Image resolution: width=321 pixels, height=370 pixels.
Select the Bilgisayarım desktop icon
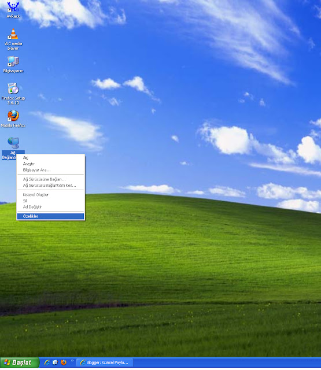click(x=13, y=64)
